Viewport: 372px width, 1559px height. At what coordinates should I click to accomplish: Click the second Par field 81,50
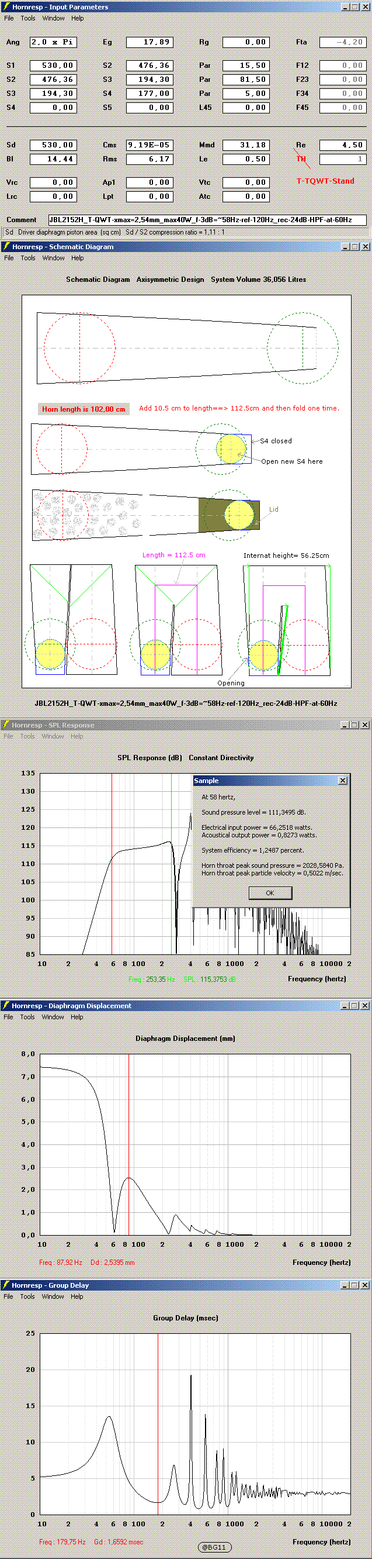[x=246, y=80]
